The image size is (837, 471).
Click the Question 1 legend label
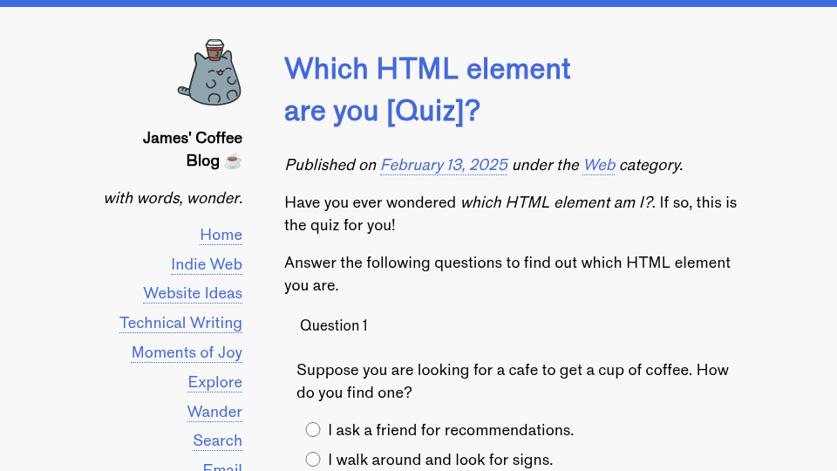334,325
